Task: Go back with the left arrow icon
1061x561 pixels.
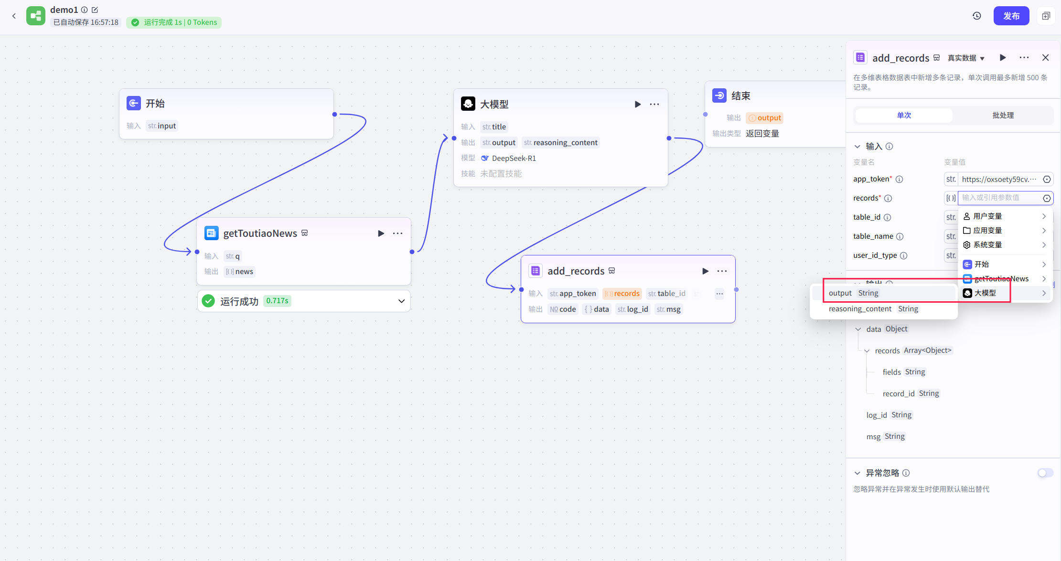Action: [14, 16]
